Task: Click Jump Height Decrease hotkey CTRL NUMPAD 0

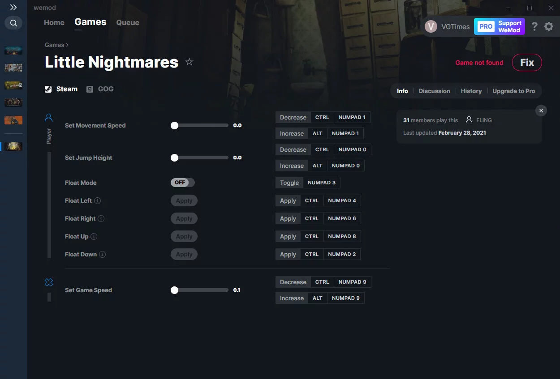Action: (x=323, y=150)
